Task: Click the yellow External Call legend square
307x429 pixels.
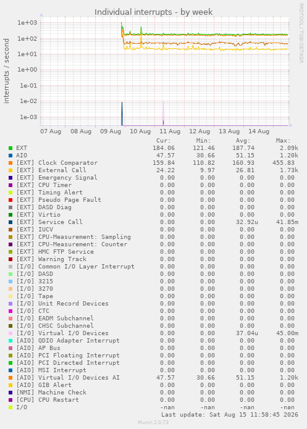Action: point(11,170)
